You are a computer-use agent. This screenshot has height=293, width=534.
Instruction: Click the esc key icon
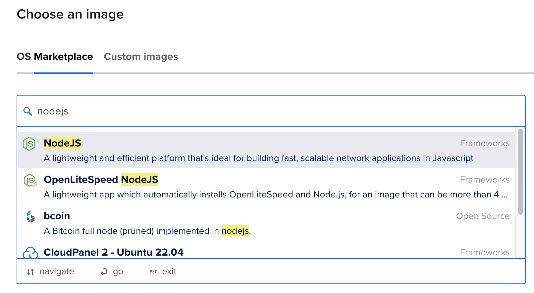(153, 272)
